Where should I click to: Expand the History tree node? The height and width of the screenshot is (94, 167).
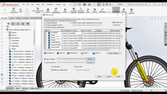tap(7, 32)
